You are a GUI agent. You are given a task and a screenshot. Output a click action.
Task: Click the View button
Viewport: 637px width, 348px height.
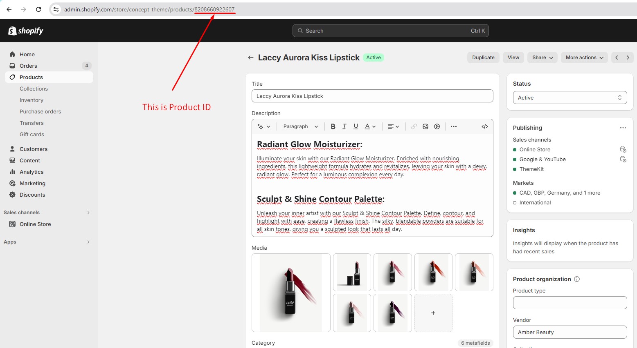click(513, 58)
